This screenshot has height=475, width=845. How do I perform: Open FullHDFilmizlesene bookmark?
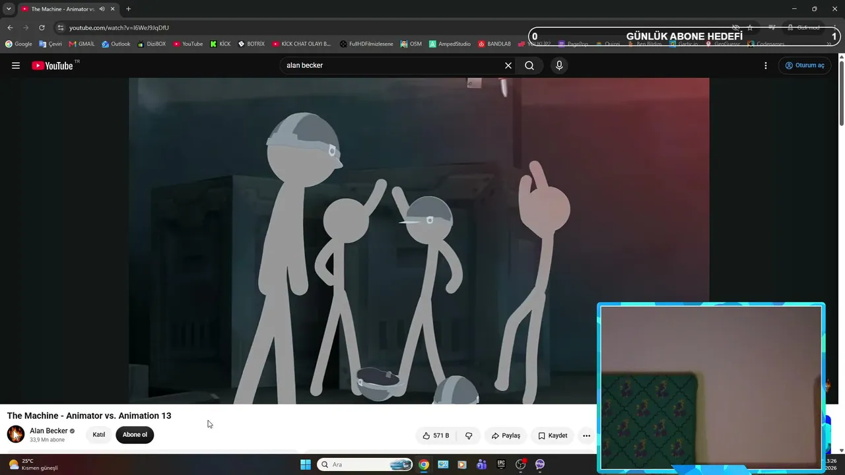[x=366, y=44]
